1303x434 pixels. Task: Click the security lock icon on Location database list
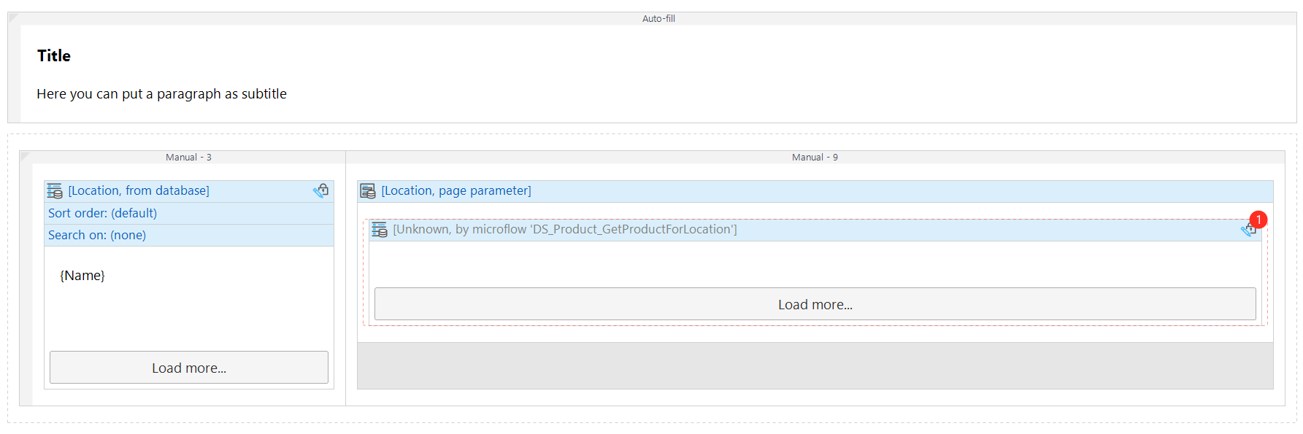[321, 190]
